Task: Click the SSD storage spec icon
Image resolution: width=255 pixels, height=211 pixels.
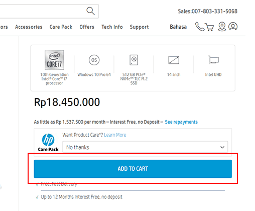Action: point(134,60)
